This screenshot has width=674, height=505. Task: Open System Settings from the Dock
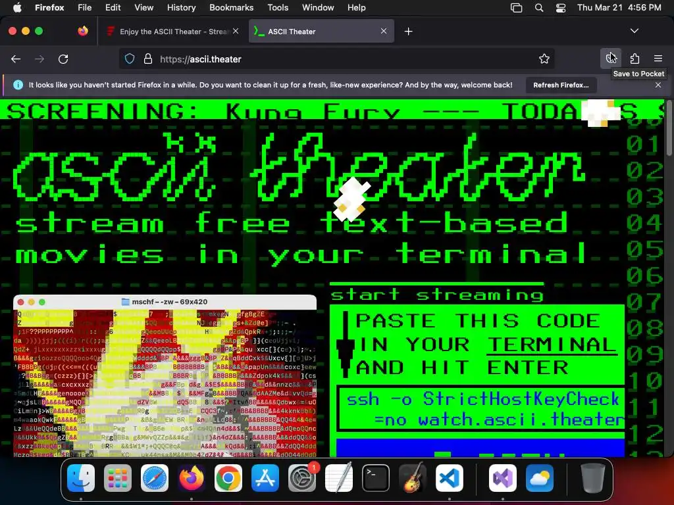click(x=302, y=478)
